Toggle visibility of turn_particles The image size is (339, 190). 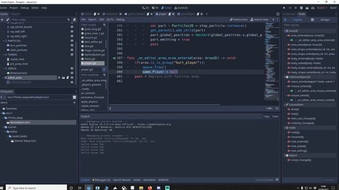(x=72, y=45)
